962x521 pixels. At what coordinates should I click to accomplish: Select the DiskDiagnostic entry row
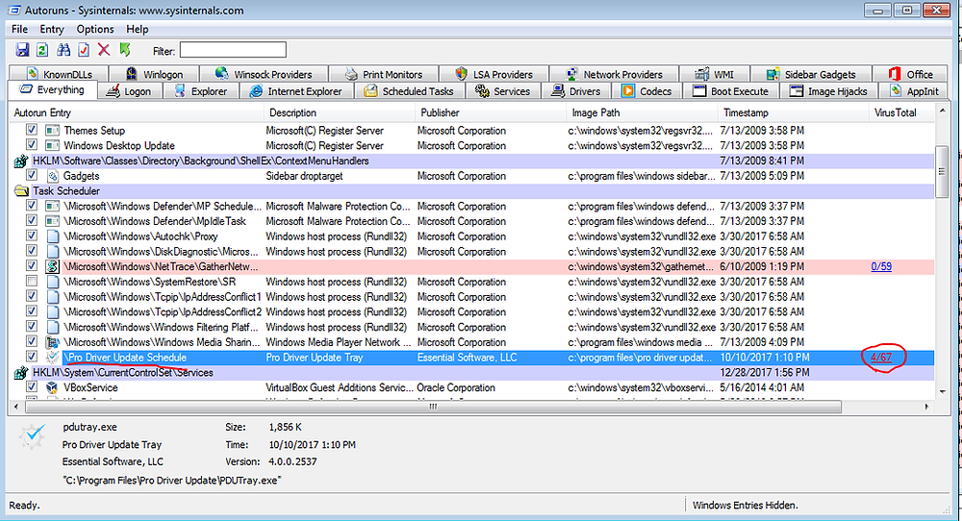click(x=472, y=252)
